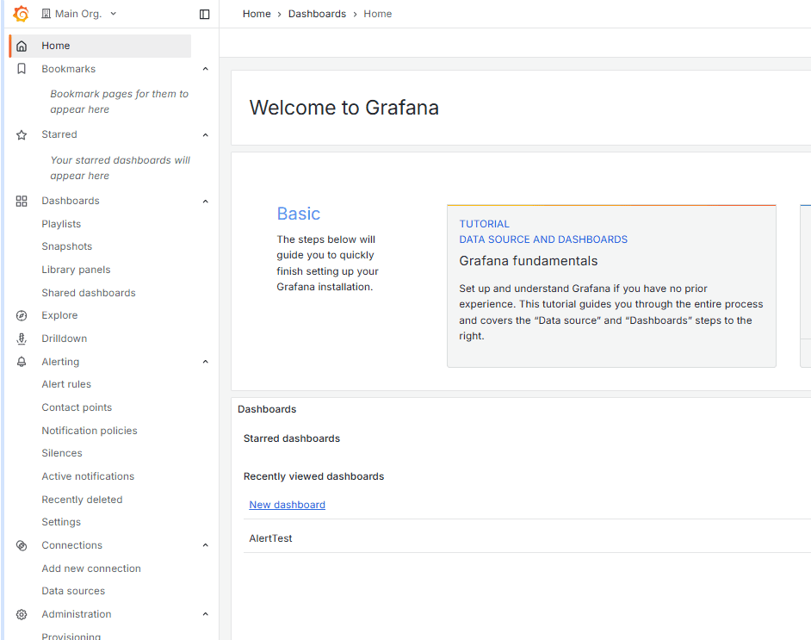Image resolution: width=811 pixels, height=640 pixels.
Task: Open Administration in the sidebar
Action: 77,613
